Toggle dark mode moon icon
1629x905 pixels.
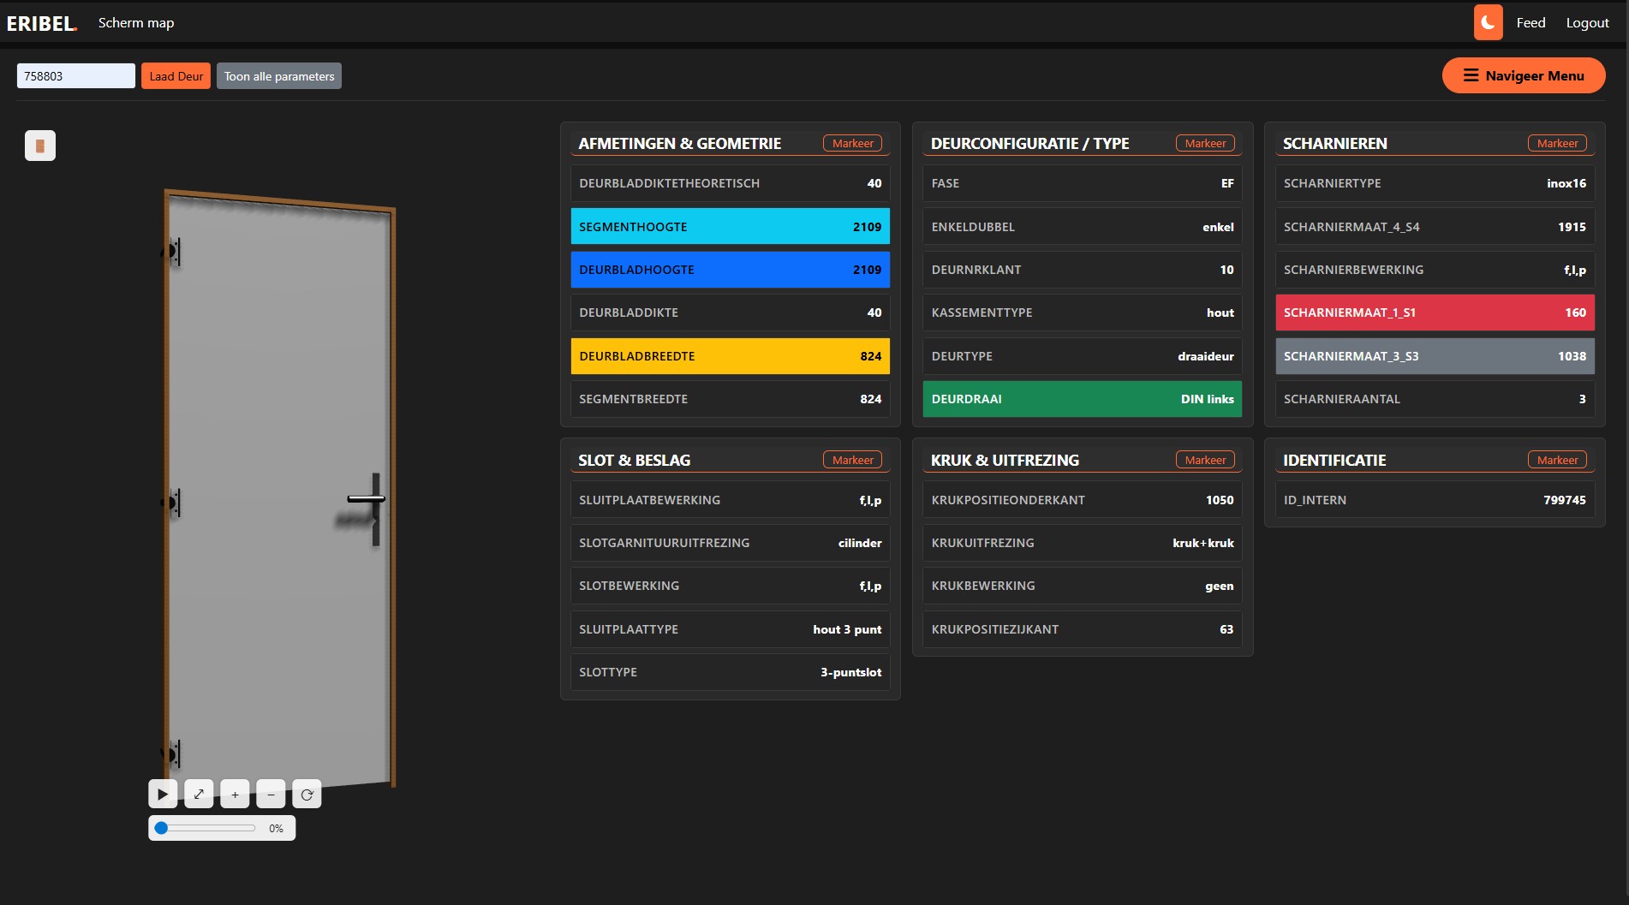[1488, 23]
